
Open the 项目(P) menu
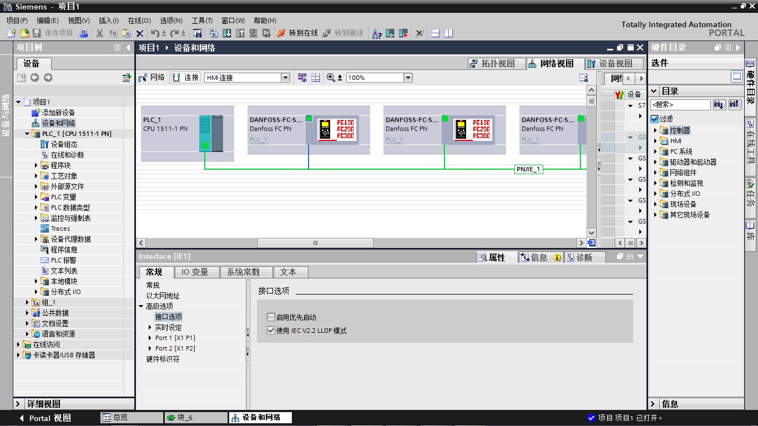pos(17,21)
